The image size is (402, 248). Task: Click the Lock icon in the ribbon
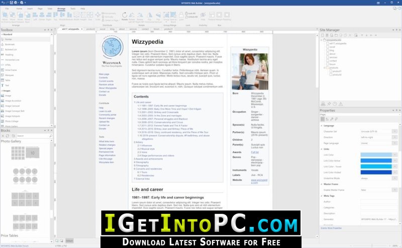coord(181,16)
